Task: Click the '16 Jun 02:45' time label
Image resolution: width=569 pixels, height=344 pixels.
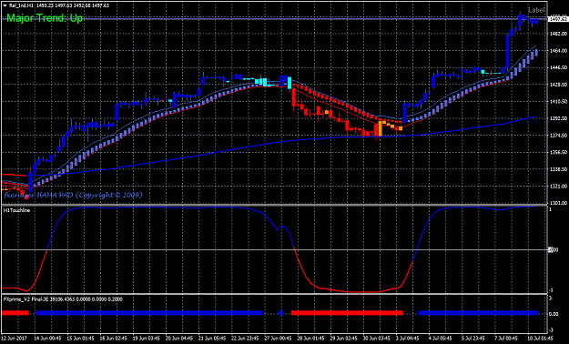Action: click(x=114, y=339)
